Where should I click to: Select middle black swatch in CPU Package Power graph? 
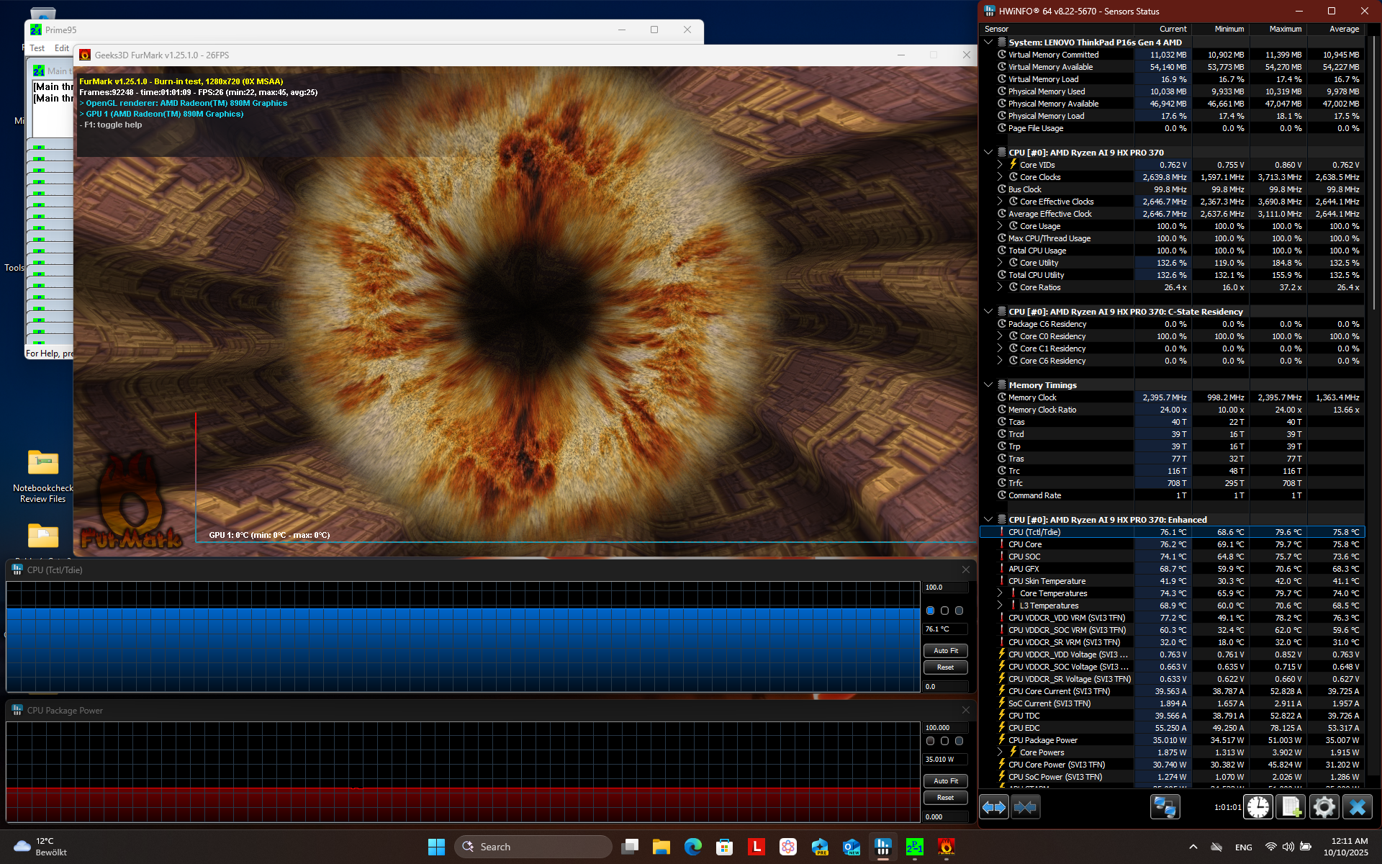944,741
